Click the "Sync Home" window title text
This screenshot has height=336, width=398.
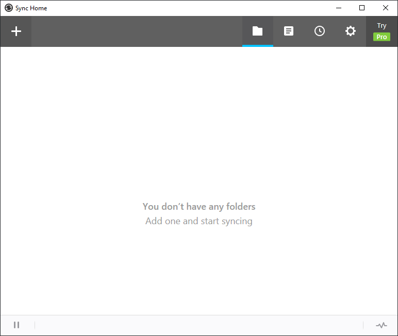click(x=31, y=8)
